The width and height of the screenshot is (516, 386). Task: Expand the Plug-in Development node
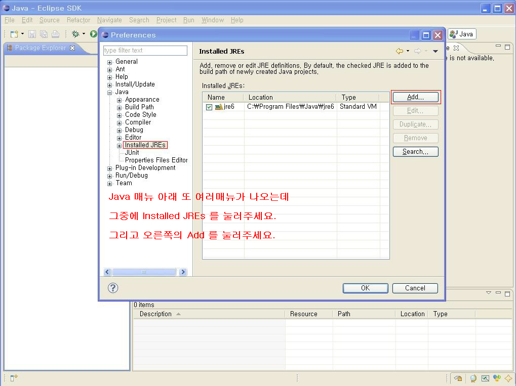pyautogui.click(x=109, y=168)
